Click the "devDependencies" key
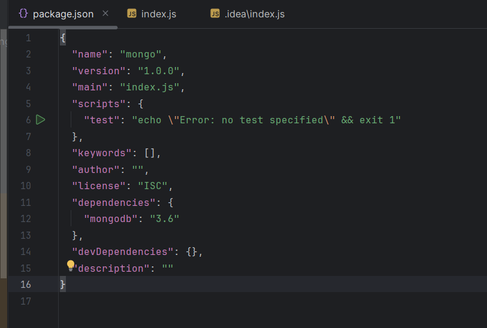Screen dimensions: 487x328 (123, 251)
